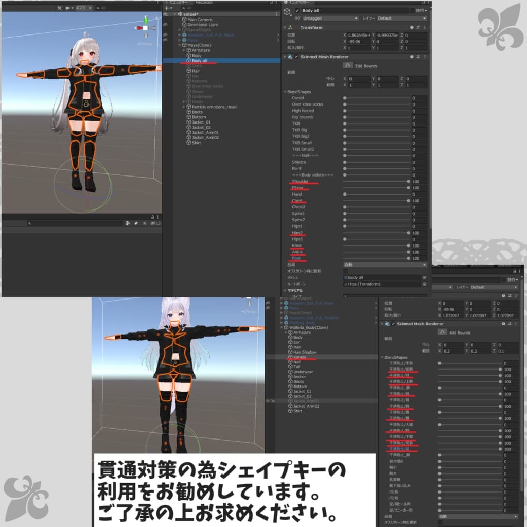Open the Untagged tag dropdown
The height and width of the screenshot is (527, 527).
click(x=330, y=18)
